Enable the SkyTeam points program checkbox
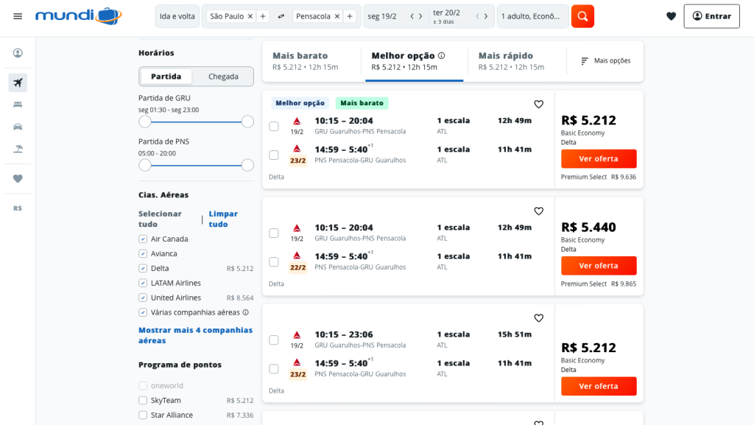754x425 pixels. (143, 401)
